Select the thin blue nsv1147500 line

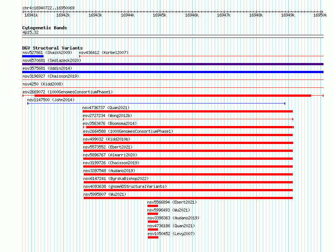[x=156, y=103]
